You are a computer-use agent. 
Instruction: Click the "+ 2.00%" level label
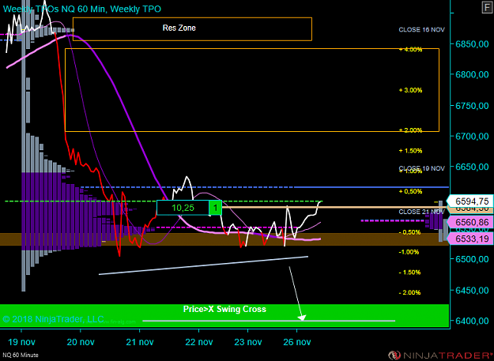(x=410, y=130)
